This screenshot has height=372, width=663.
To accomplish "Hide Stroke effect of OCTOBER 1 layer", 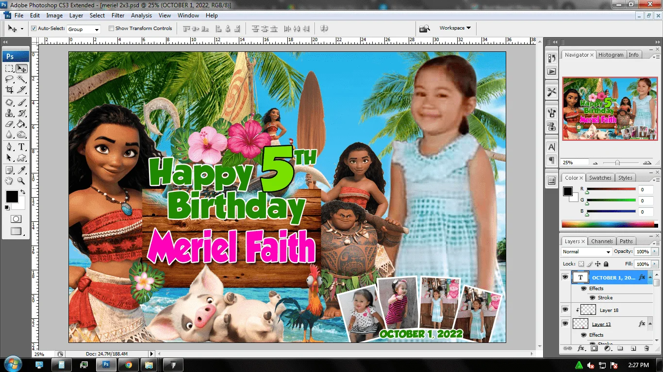I will coord(593,297).
